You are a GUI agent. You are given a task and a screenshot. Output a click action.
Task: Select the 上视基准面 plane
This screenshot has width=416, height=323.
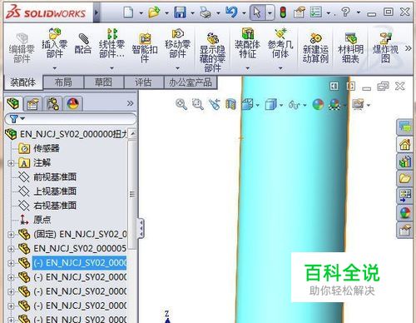[x=55, y=191]
